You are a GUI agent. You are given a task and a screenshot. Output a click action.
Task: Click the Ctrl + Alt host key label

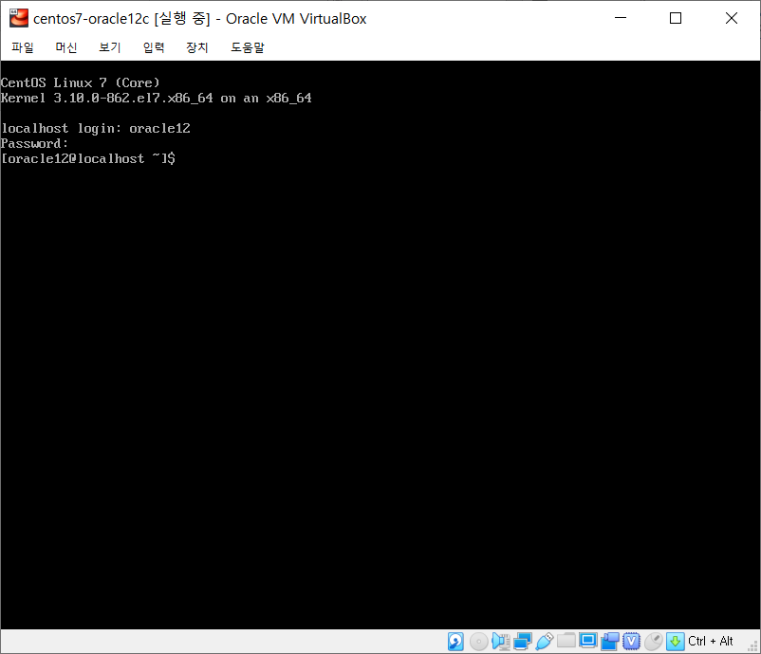[710, 641]
